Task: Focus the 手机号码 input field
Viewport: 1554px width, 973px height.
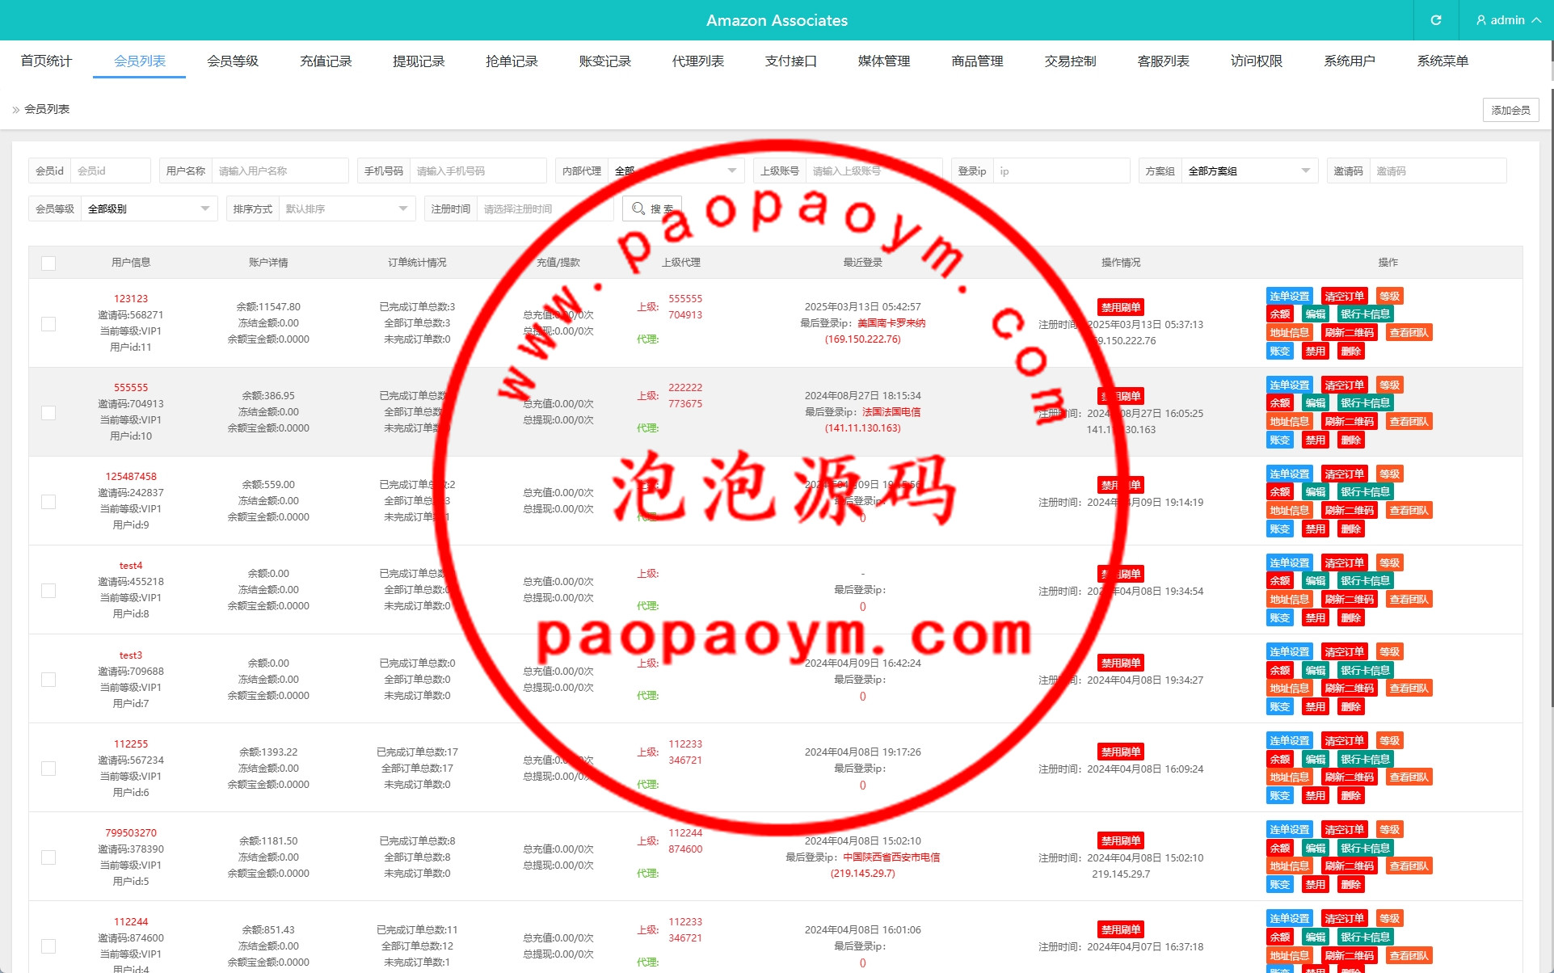Action: coord(478,171)
